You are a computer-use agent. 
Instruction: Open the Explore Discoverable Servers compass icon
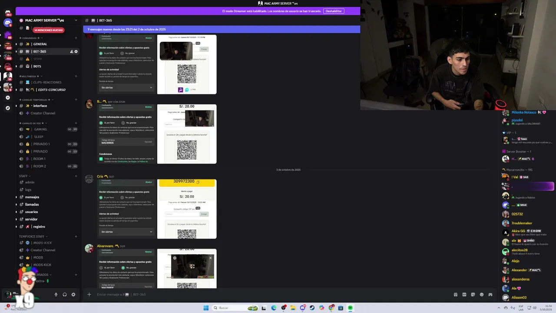click(7, 108)
